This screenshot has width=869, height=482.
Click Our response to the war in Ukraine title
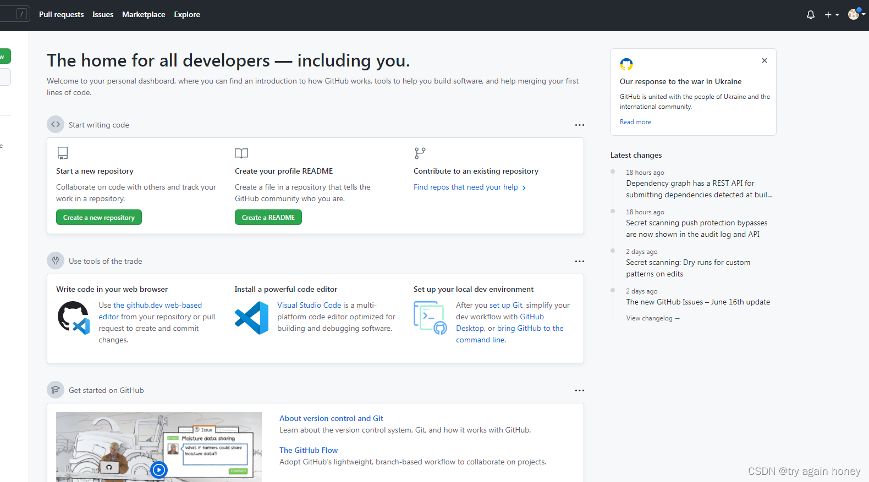click(680, 81)
